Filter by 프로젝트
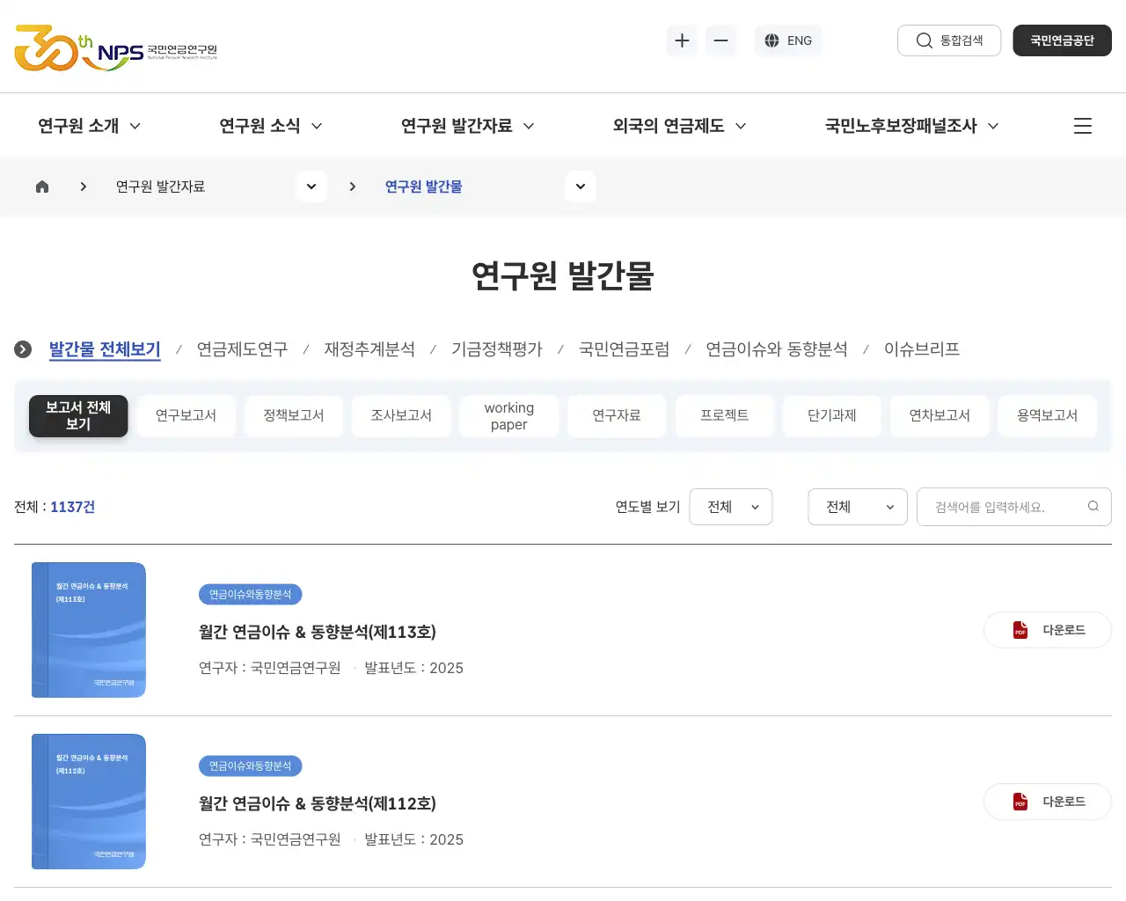Image resolution: width=1126 pixels, height=901 pixels. point(725,415)
